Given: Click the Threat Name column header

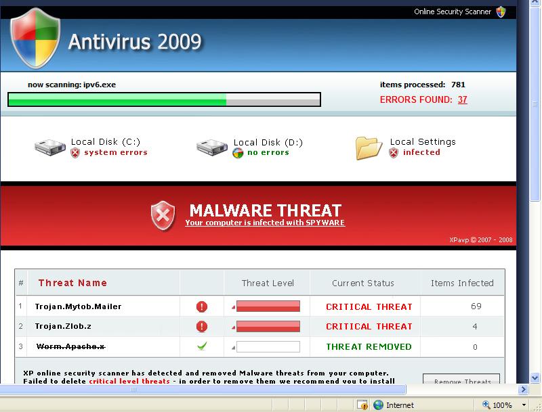Looking at the screenshot, I should (72, 283).
